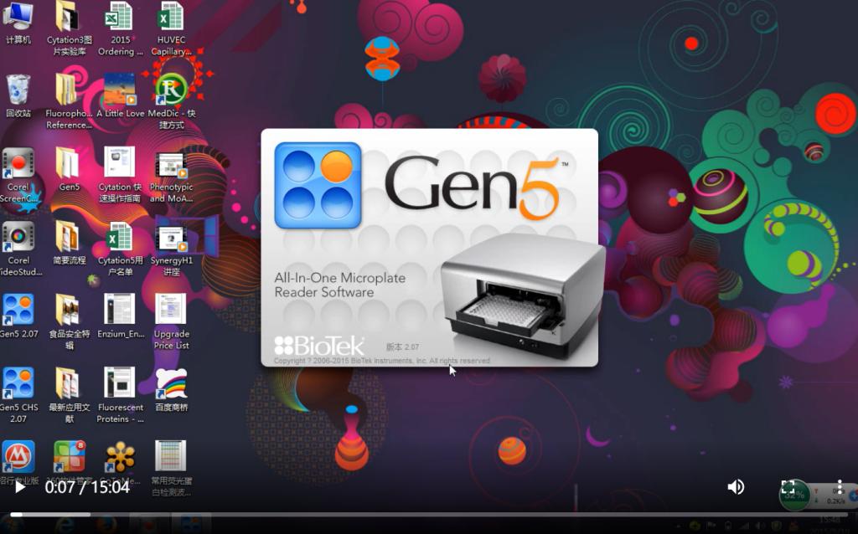Select the Gen5 2.07 desktop shortcut
The image size is (858, 534).
click(18, 316)
